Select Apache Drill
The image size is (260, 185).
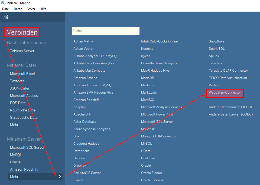[82, 114]
